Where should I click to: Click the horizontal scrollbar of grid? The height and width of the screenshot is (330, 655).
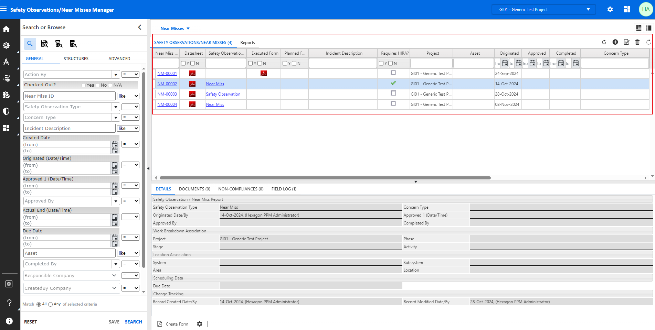(x=325, y=178)
